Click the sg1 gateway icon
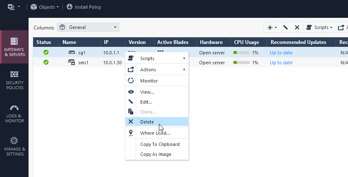 tap(72, 53)
